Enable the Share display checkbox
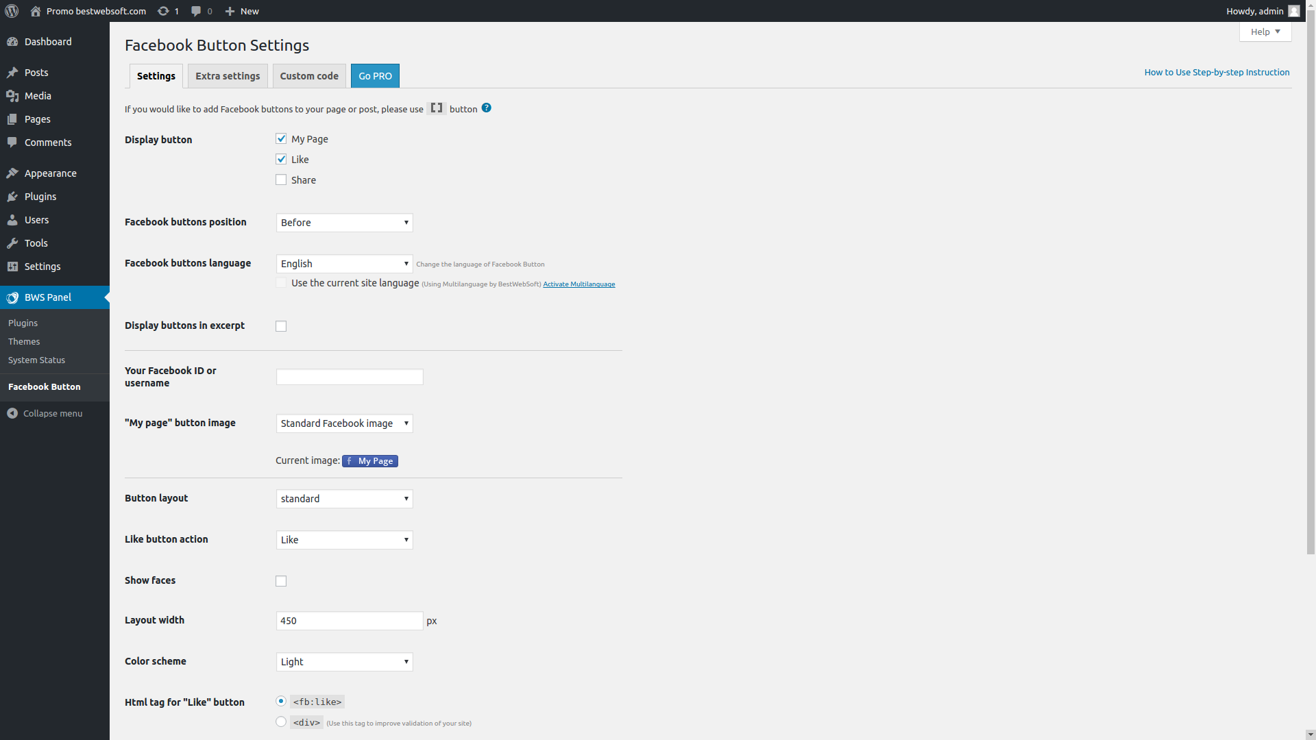Image resolution: width=1316 pixels, height=740 pixels. pyautogui.click(x=281, y=180)
